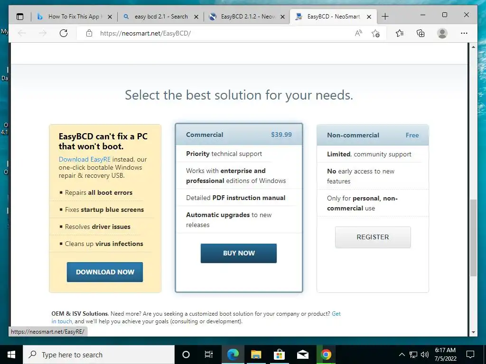
Task: Click 'EasyBCD can't fix a PC' heading
Action: [x=103, y=141]
